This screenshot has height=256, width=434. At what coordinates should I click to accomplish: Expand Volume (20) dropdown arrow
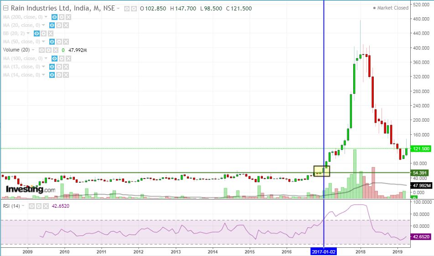click(x=33, y=50)
